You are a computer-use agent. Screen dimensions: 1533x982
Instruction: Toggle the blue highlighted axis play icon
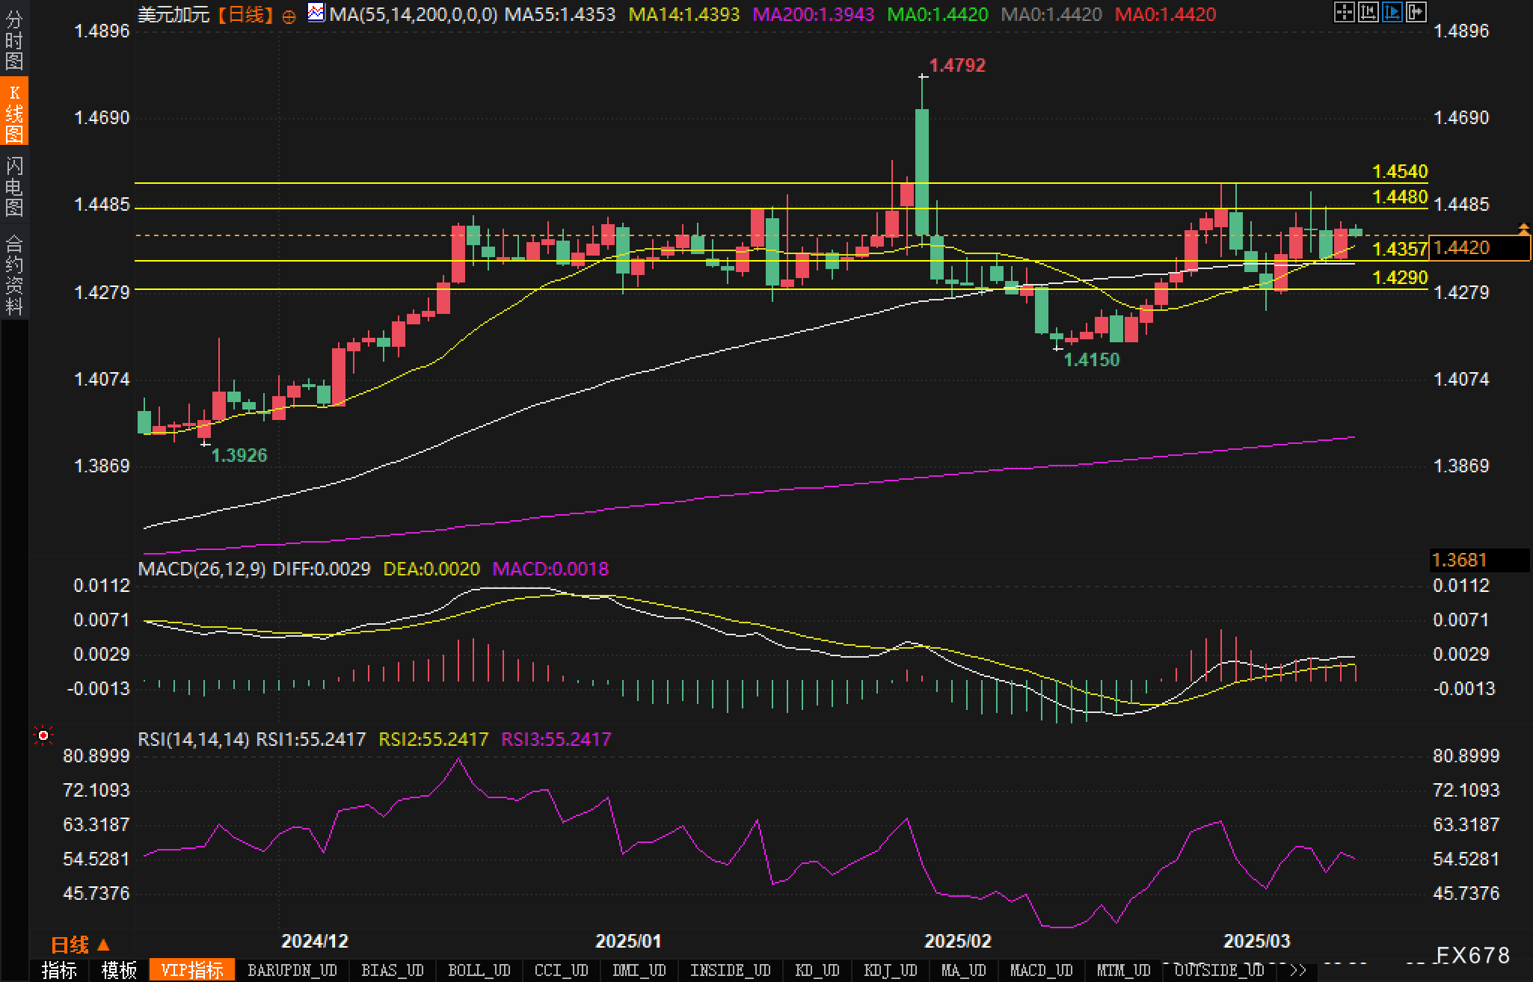[1392, 12]
